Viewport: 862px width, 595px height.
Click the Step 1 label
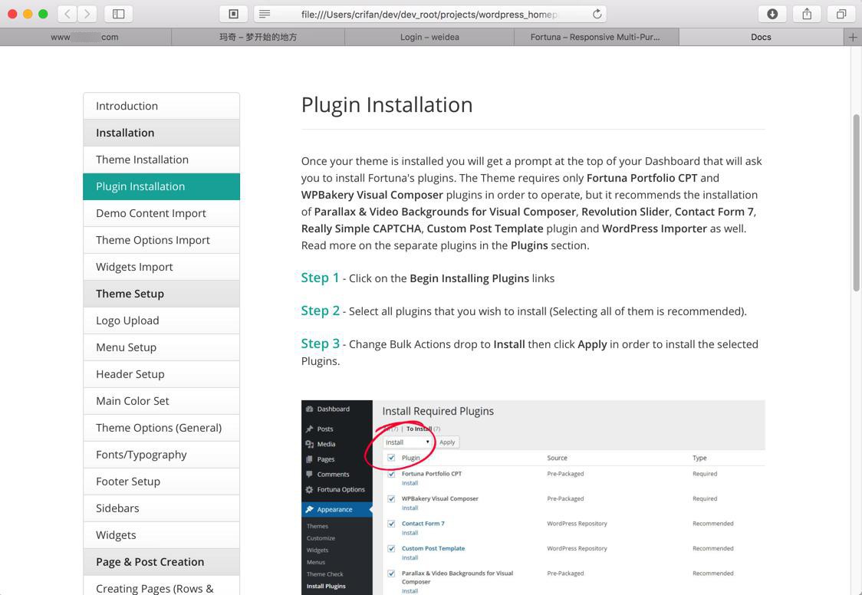point(320,278)
